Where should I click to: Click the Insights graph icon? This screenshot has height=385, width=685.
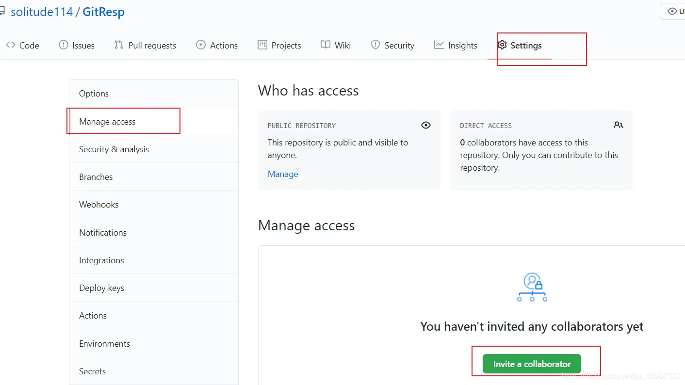[439, 45]
